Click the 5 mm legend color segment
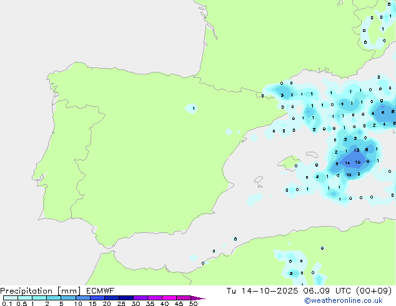This screenshot has width=396, height=306. coord(68,299)
